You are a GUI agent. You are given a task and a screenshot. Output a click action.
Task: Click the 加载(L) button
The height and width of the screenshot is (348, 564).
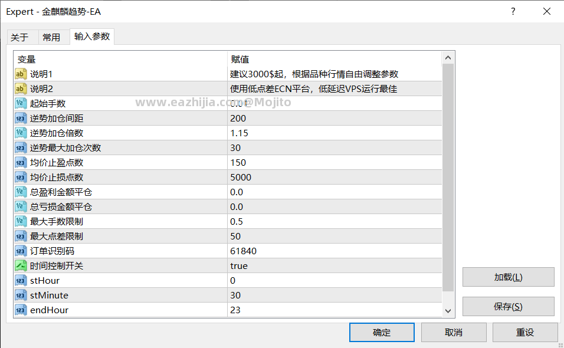[508, 277]
